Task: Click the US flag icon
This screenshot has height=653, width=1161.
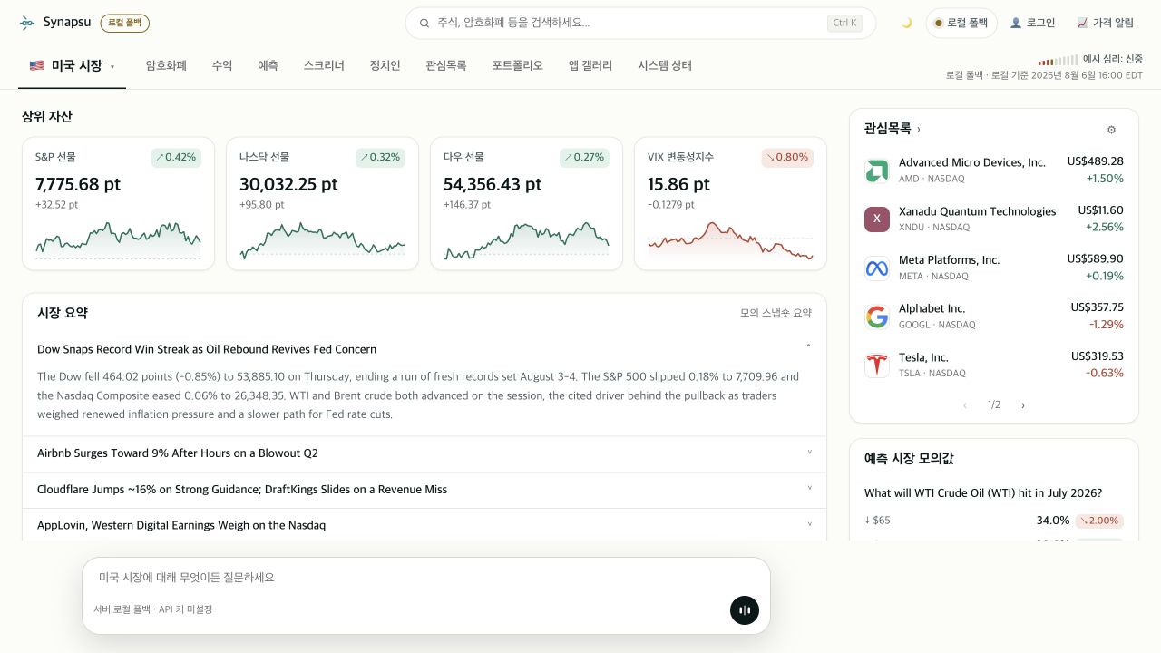Action: [x=36, y=65]
